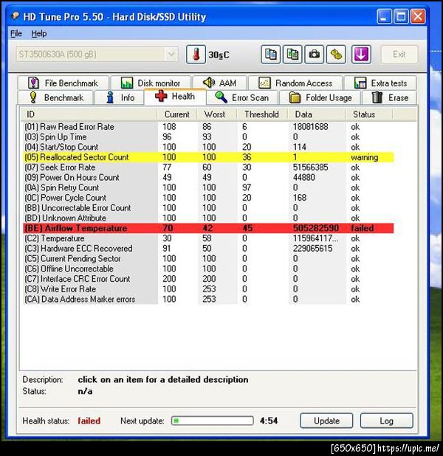This screenshot has height=456, width=443.
Task: Click the 30°C temperature readout
Action: pos(219,55)
